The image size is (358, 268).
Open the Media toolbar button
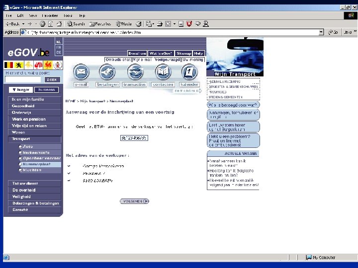(124, 24)
